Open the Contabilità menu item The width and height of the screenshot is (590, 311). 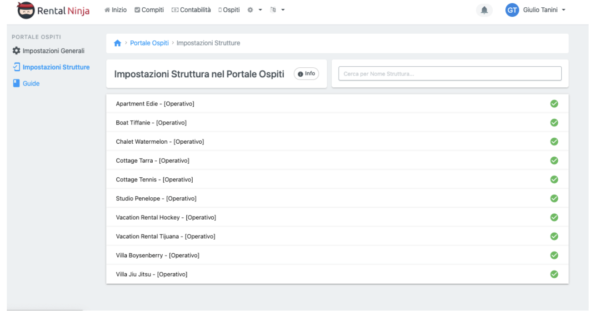click(x=191, y=10)
